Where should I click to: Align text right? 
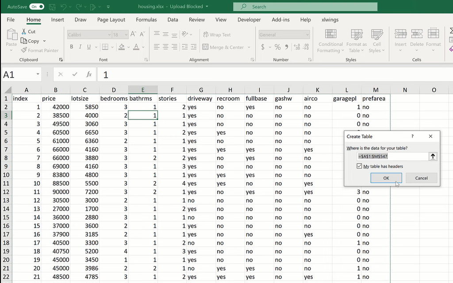pyautogui.click(x=174, y=47)
